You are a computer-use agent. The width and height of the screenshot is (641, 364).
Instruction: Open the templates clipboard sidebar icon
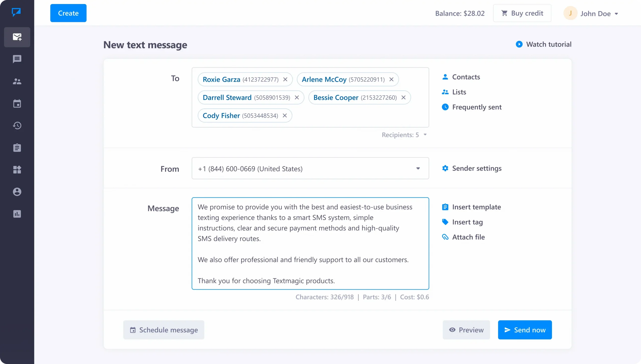[x=17, y=147]
